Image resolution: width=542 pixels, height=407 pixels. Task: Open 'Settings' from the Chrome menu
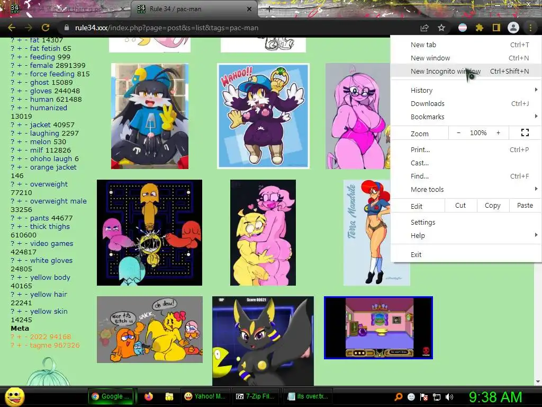(x=466, y=222)
